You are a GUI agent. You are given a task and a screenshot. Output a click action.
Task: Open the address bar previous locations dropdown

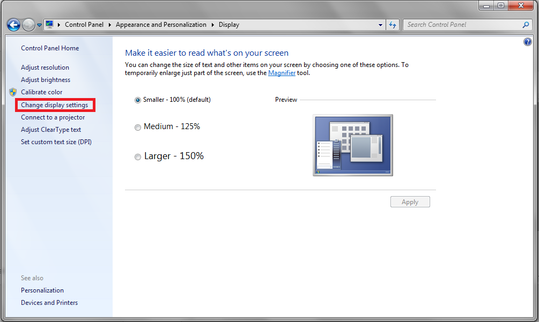tap(380, 25)
